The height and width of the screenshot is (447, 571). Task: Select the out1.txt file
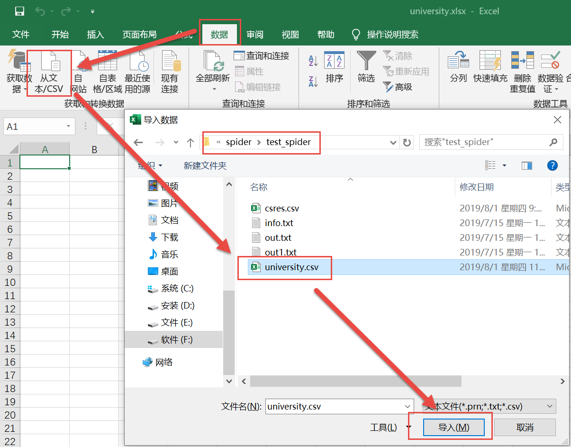point(281,252)
